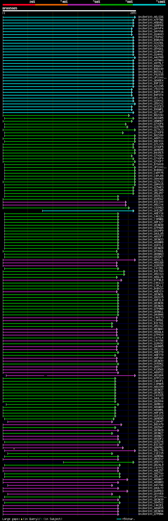
Task: Click label UniRef100_Q252Y6
Action: 151,442
